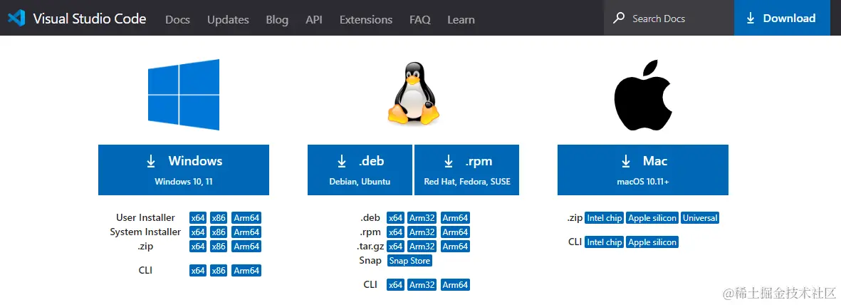Open the FAQ nav item
The height and width of the screenshot is (305, 841).
pos(420,19)
